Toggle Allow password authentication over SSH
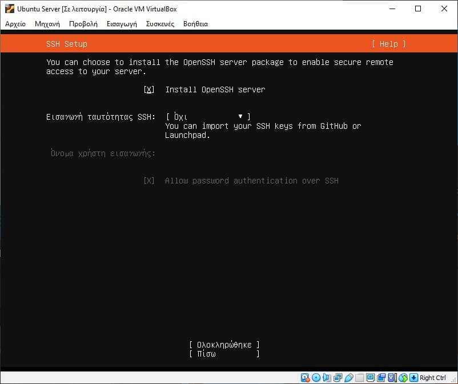Image resolution: width=458 pixels, height=384 pixels. pos(149,181)
